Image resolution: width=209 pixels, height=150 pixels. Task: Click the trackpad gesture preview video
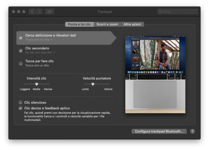coord(155,75)
